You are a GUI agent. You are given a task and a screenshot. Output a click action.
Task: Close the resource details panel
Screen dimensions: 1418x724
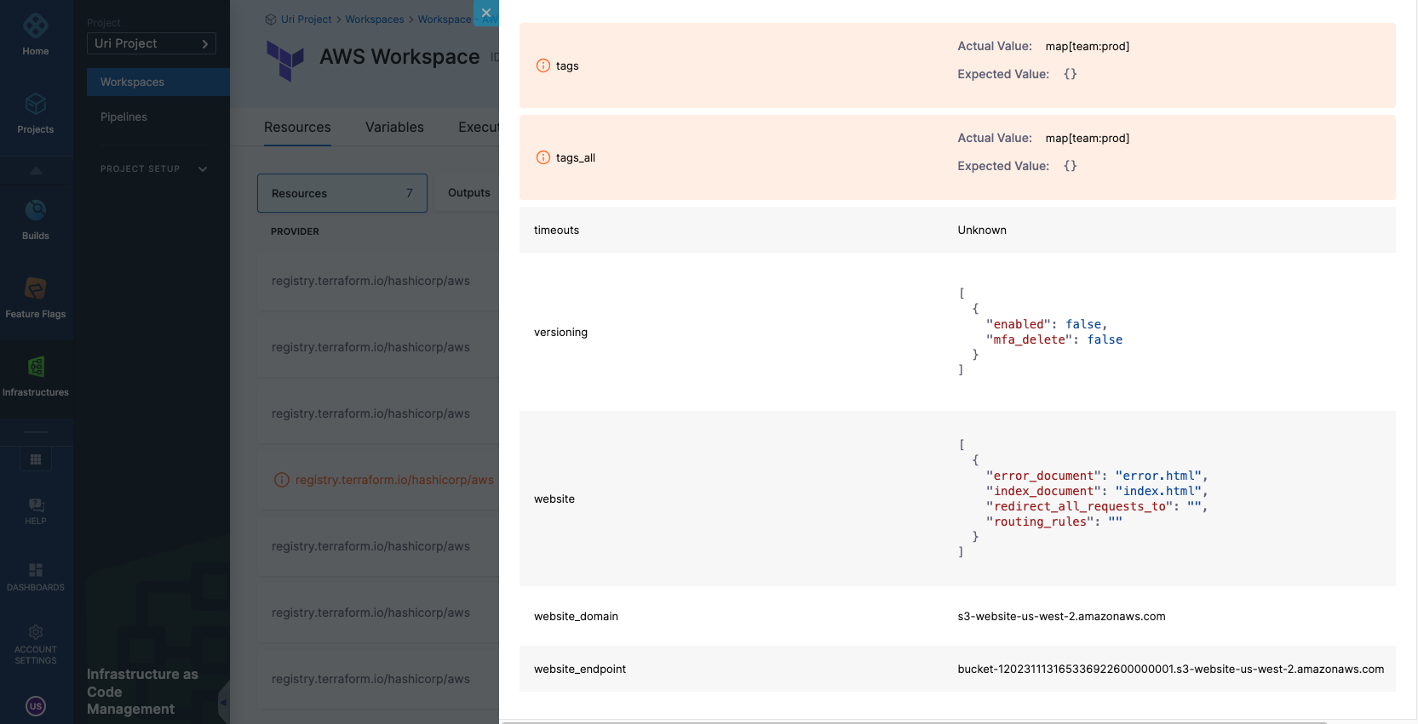click(x=486, y=13)
